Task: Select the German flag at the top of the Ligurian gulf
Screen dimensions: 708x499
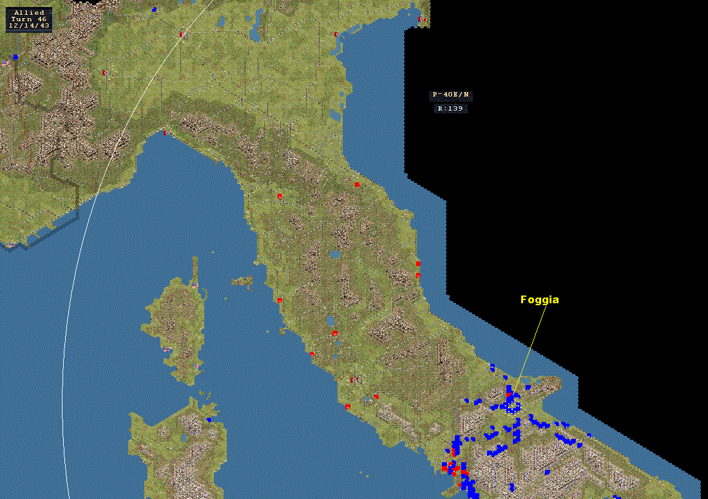Action: click(x=167, y=133)
